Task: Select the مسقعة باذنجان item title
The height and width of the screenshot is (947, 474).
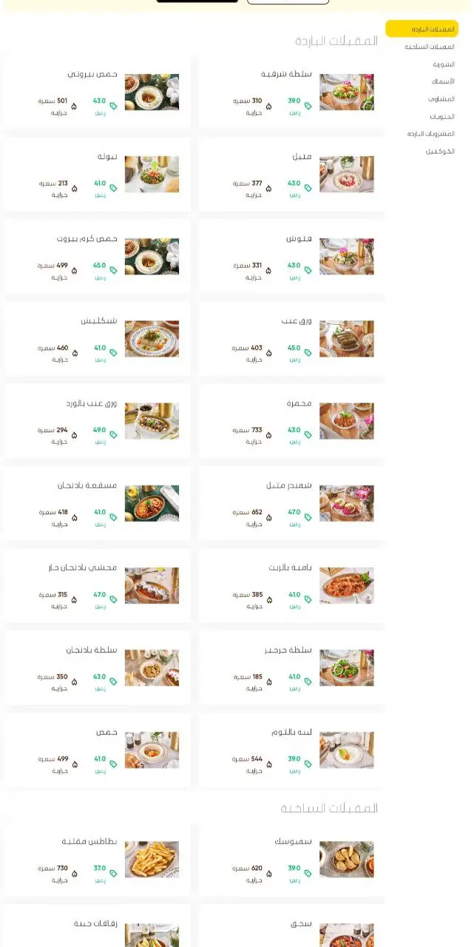Action: 87,485
